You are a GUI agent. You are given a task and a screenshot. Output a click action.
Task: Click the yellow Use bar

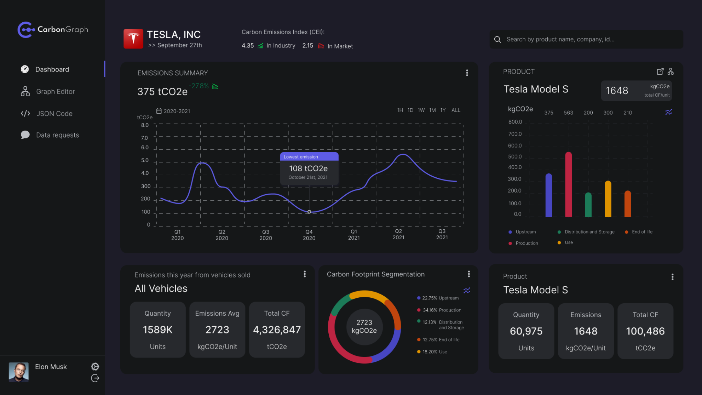608,199
